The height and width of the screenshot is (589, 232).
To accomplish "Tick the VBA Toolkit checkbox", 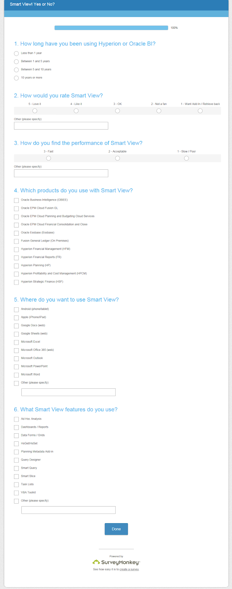I will tap(16, 493).
